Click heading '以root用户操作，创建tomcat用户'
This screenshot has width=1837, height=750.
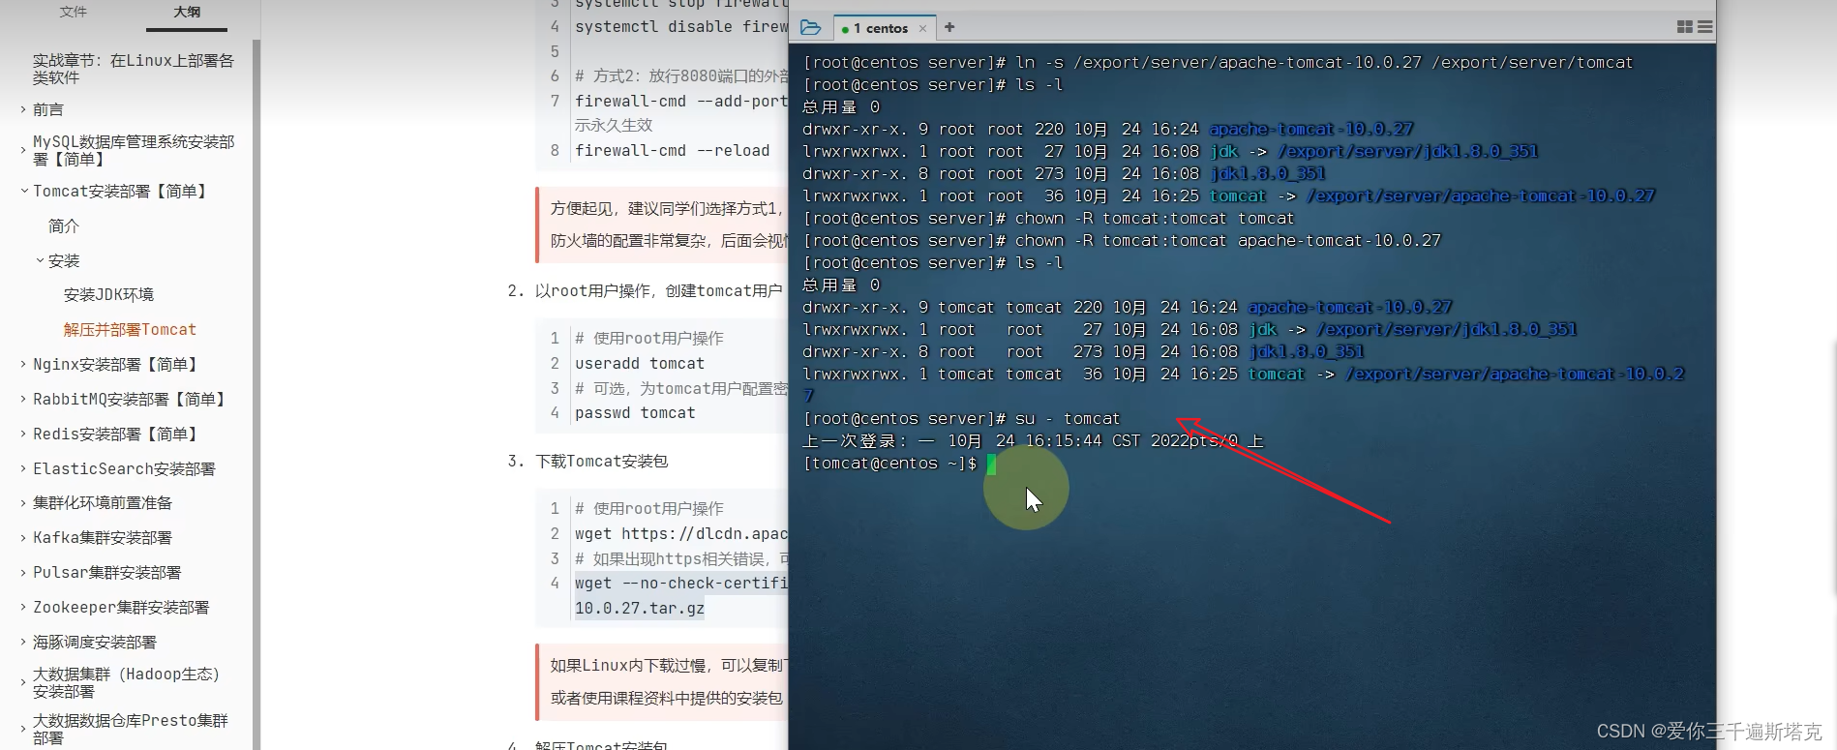point(659,290)
